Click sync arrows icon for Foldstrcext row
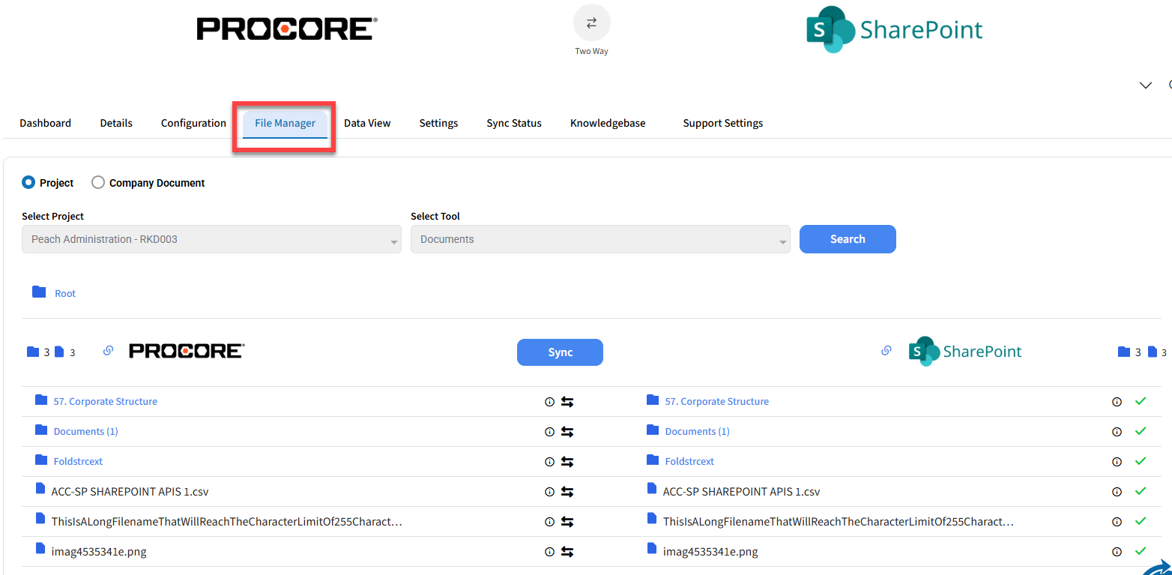Screen dimensions: 1172x575 coord(567,462)
